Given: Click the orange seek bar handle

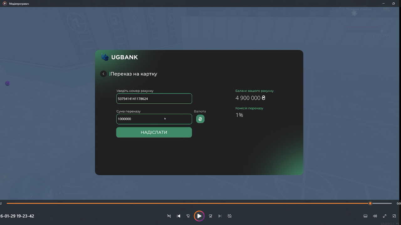Looking at the screenshot, I should point(370,203).
